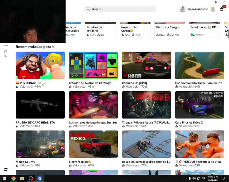Open paseo en carretilla game thumbnail
Viewport: 229px width, 182px height.
coord(147,144)
